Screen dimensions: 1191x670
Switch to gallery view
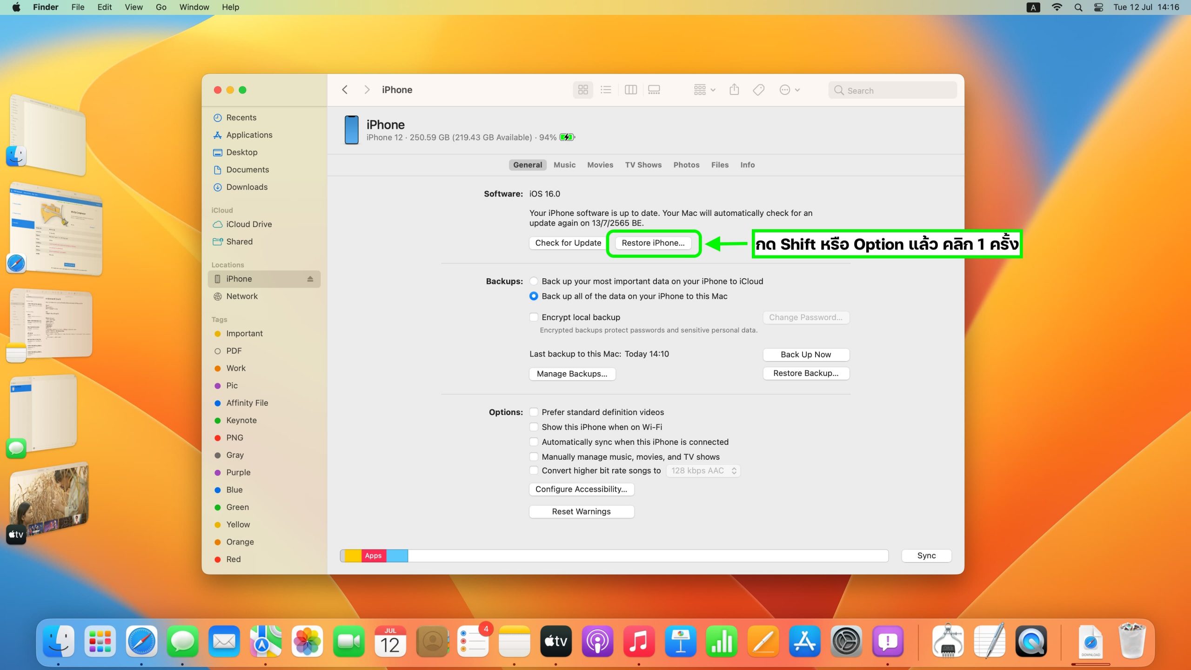tap(654, 90)
